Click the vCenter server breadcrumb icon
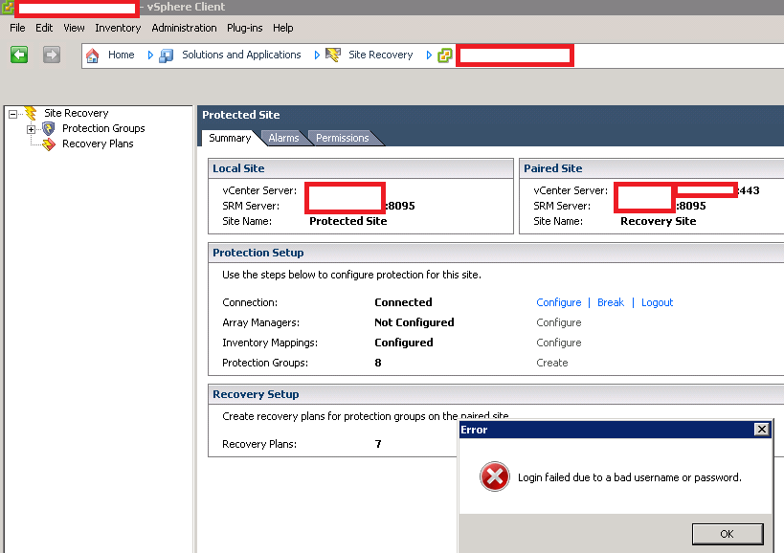This screenshot has height=553, width=784. [445, 55]
